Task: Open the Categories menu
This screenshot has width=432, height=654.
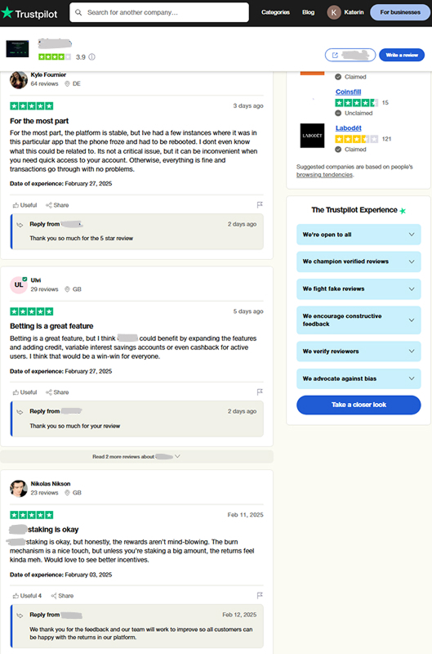Action: tap(275, 12)
